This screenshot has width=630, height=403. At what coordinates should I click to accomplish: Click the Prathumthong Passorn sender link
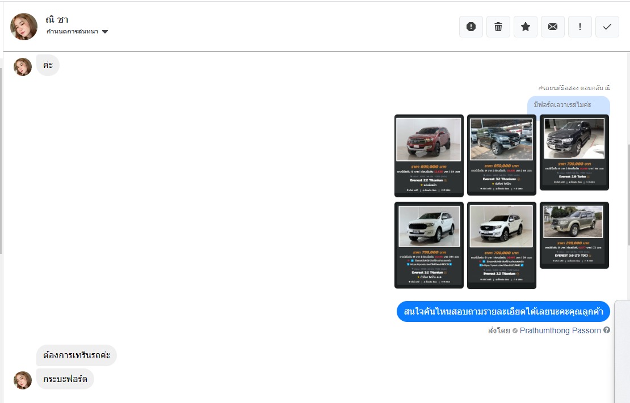[x=560, y=330]
